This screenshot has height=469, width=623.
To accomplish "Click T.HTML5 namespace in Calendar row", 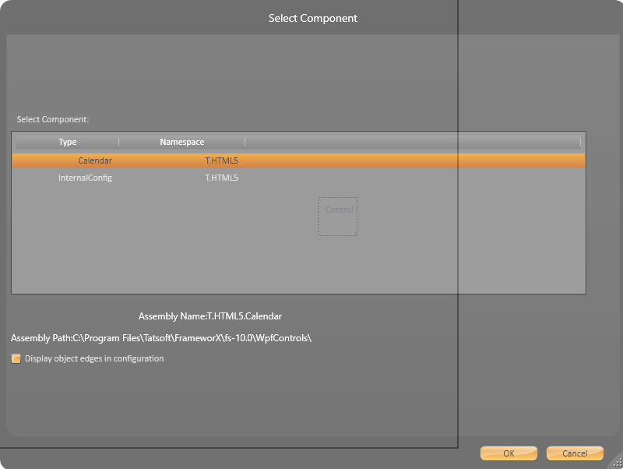I will (x=221, y=160).
